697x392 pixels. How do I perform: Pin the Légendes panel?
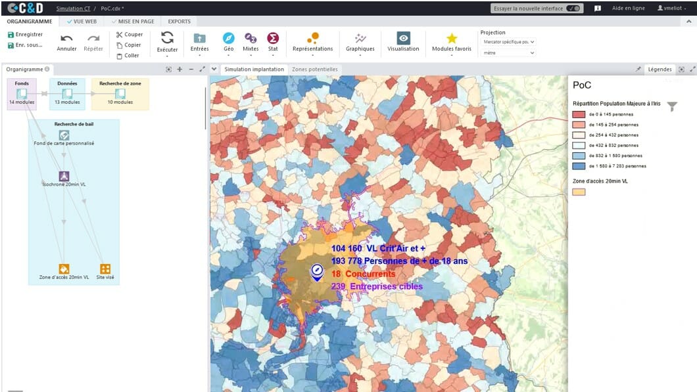[638, 69]
